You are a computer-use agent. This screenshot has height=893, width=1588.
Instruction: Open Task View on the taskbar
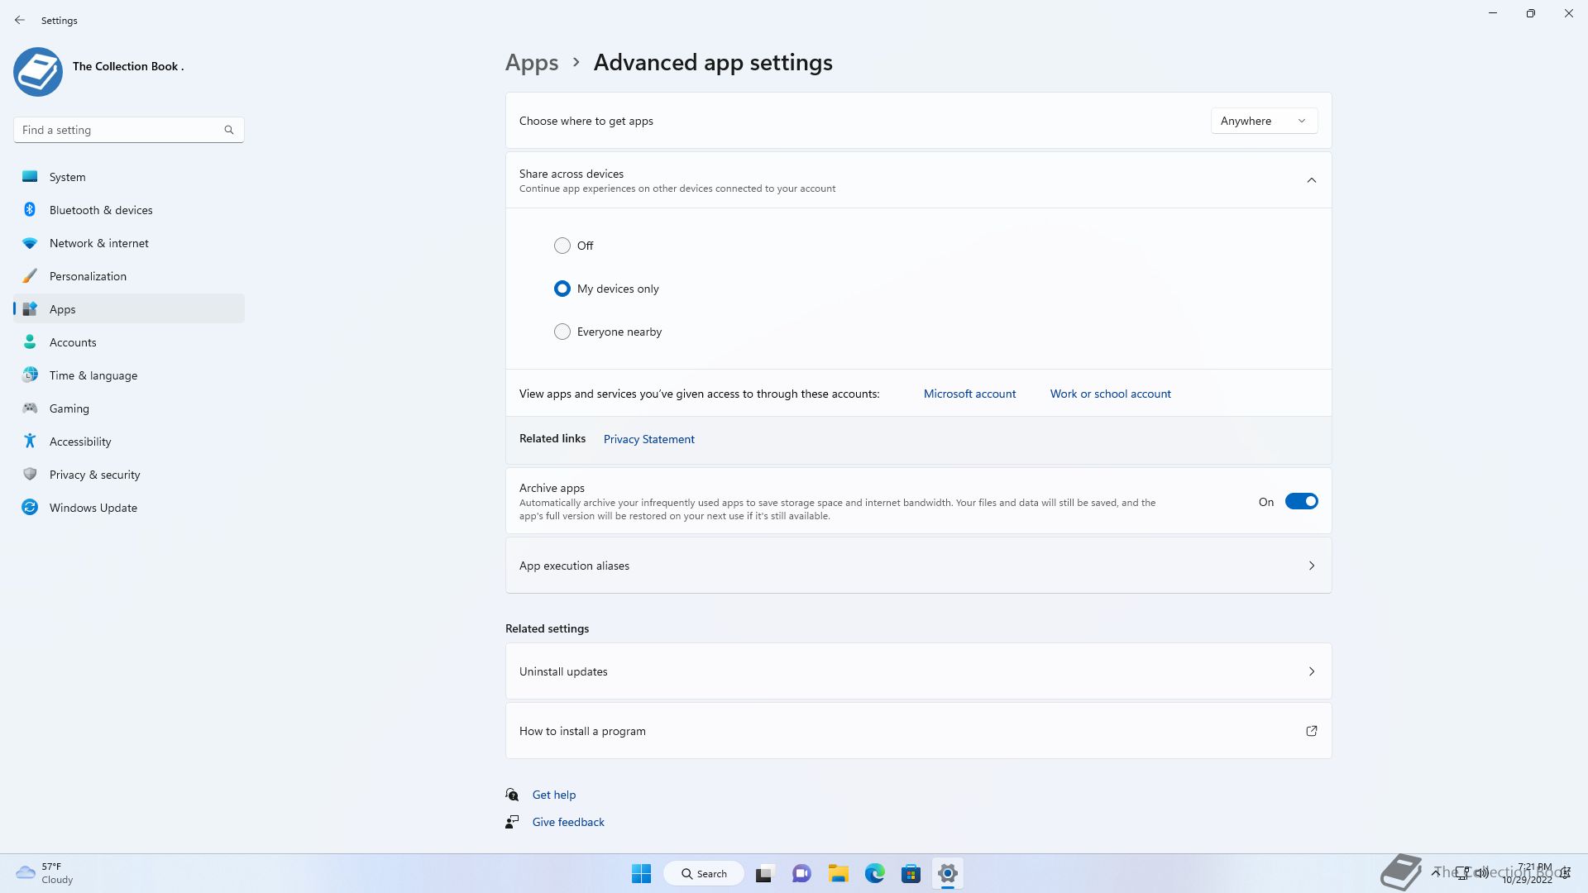(x=764, y=873)
